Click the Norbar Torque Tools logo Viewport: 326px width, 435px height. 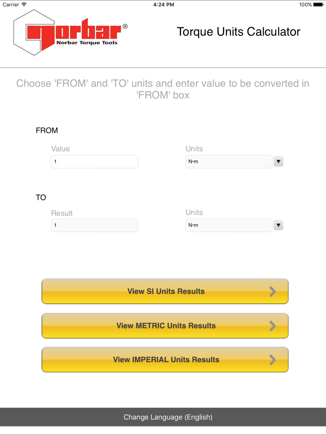70,33
